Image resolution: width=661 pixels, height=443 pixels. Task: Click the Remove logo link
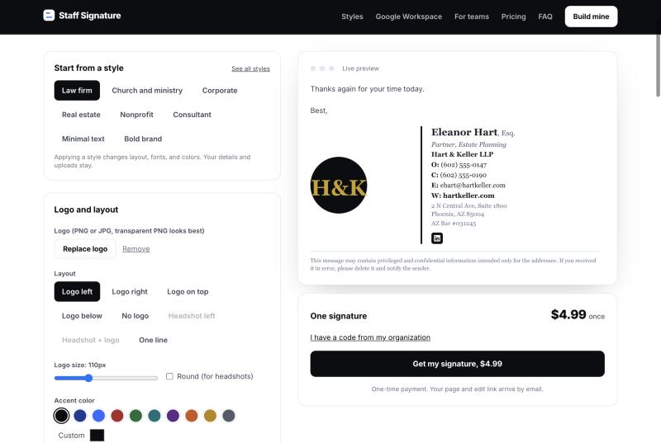[x=136, y=249]
